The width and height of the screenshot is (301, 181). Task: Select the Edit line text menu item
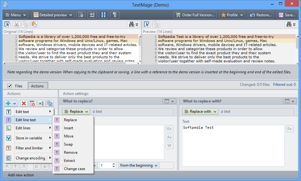coord(29,120)
